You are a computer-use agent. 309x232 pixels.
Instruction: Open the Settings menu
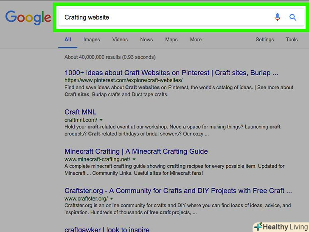click(264, 40)
